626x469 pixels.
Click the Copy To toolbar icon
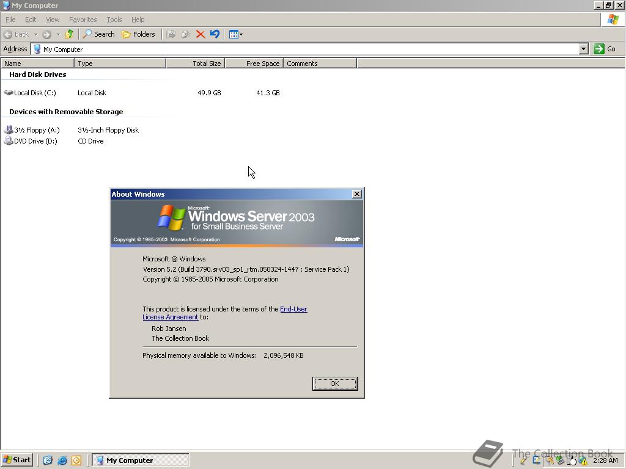pos(186,34)
